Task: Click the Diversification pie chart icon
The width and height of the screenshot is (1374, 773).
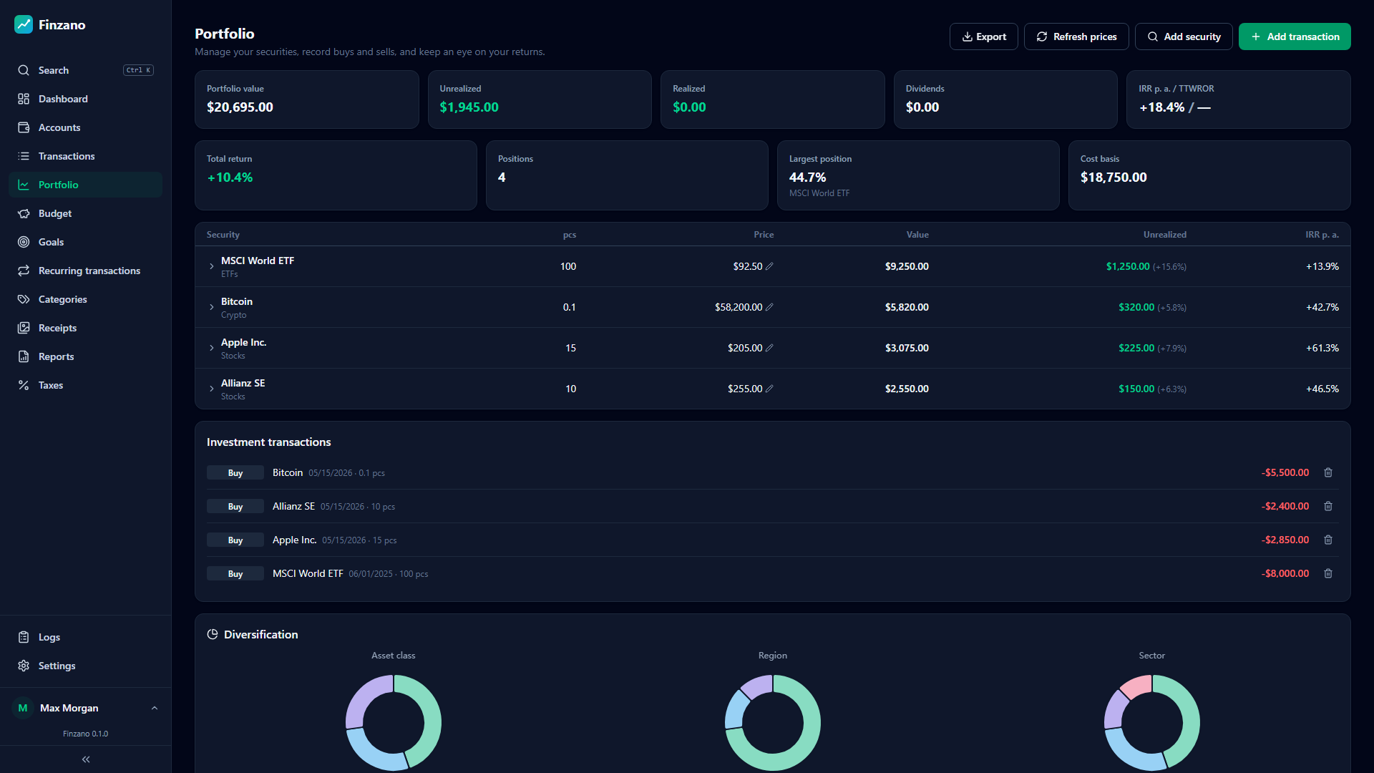Action: coord(213,634)
